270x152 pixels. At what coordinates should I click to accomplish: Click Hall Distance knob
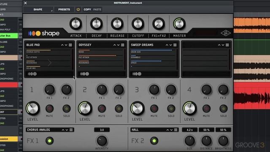pos(206,141)
